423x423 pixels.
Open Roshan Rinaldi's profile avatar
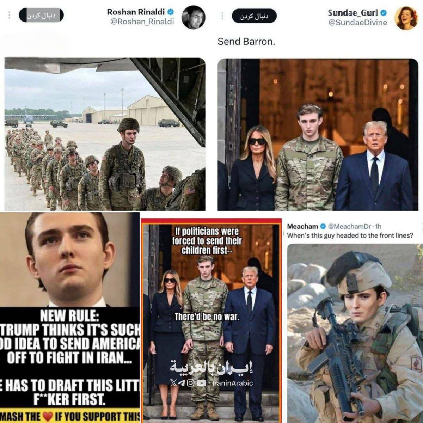(x=194, y=17)
